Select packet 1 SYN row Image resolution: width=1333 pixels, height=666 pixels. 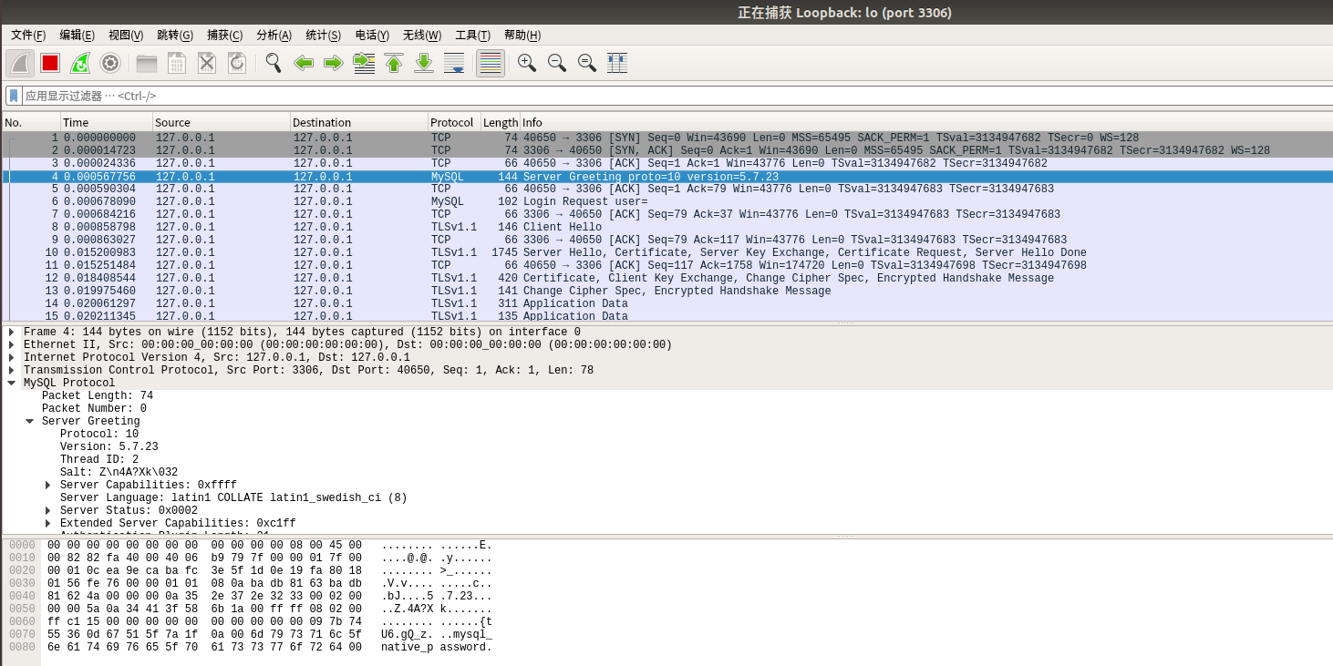pos(666,138)
